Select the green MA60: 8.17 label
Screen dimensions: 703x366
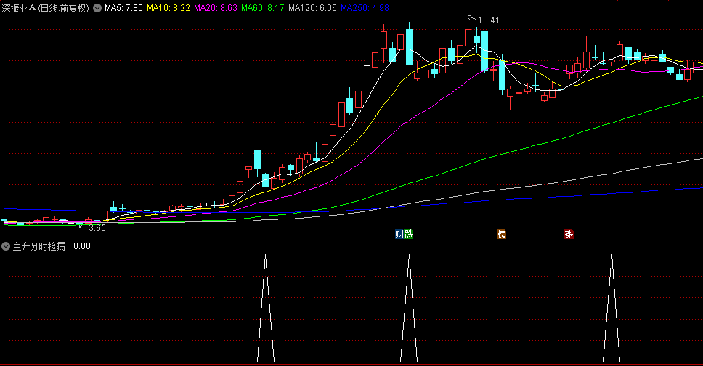262,8
